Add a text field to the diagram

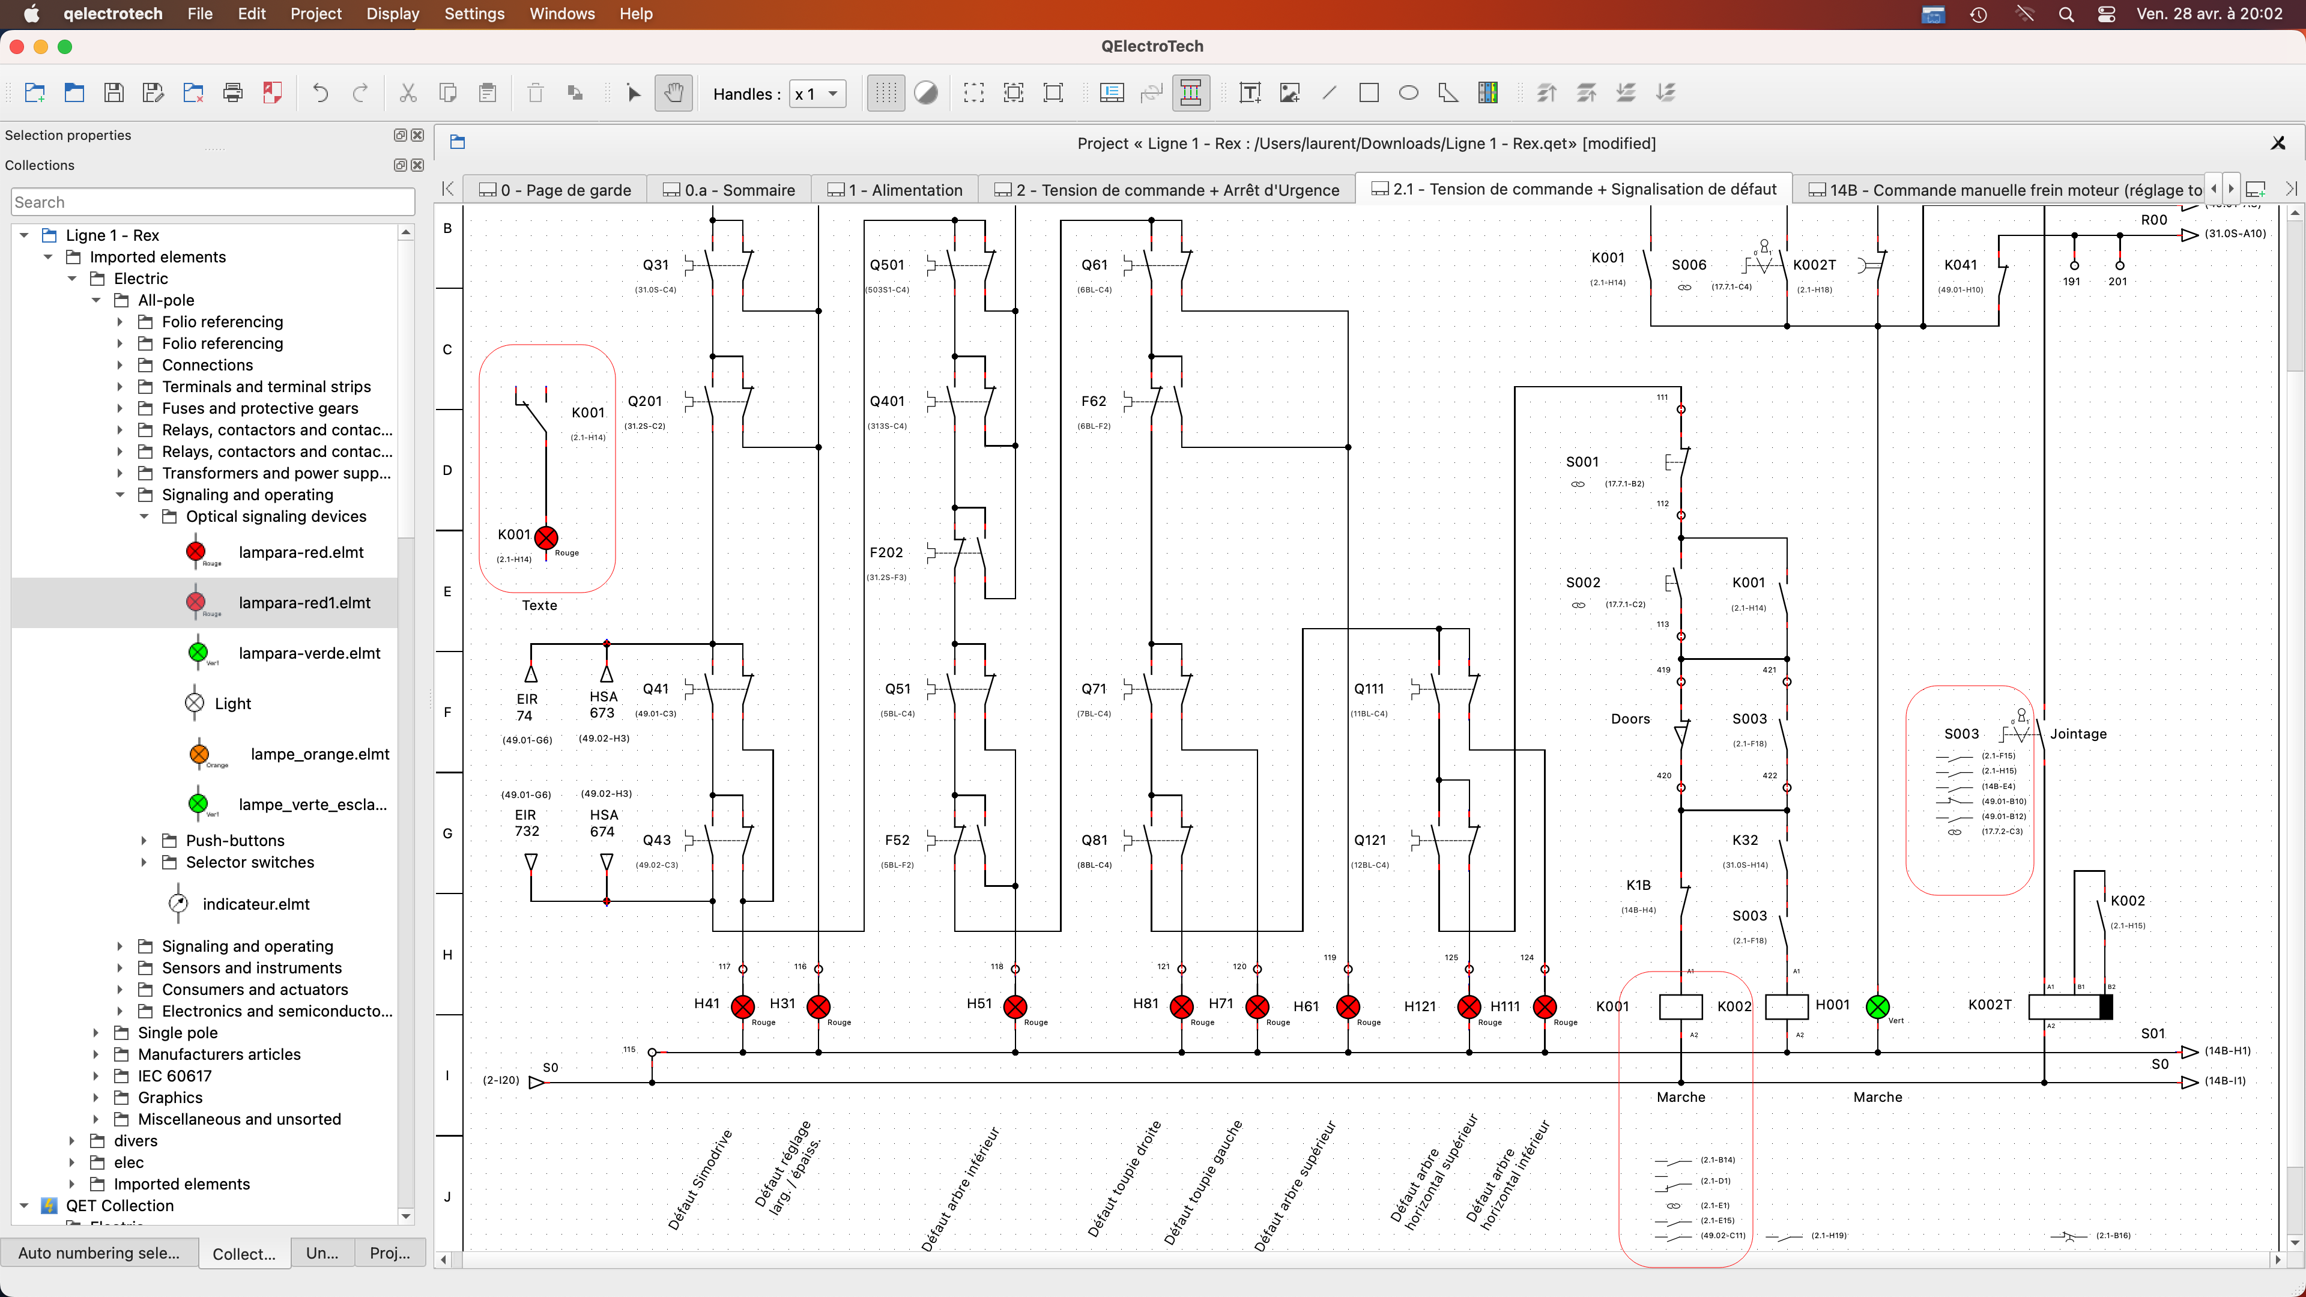click(1250, 93)
